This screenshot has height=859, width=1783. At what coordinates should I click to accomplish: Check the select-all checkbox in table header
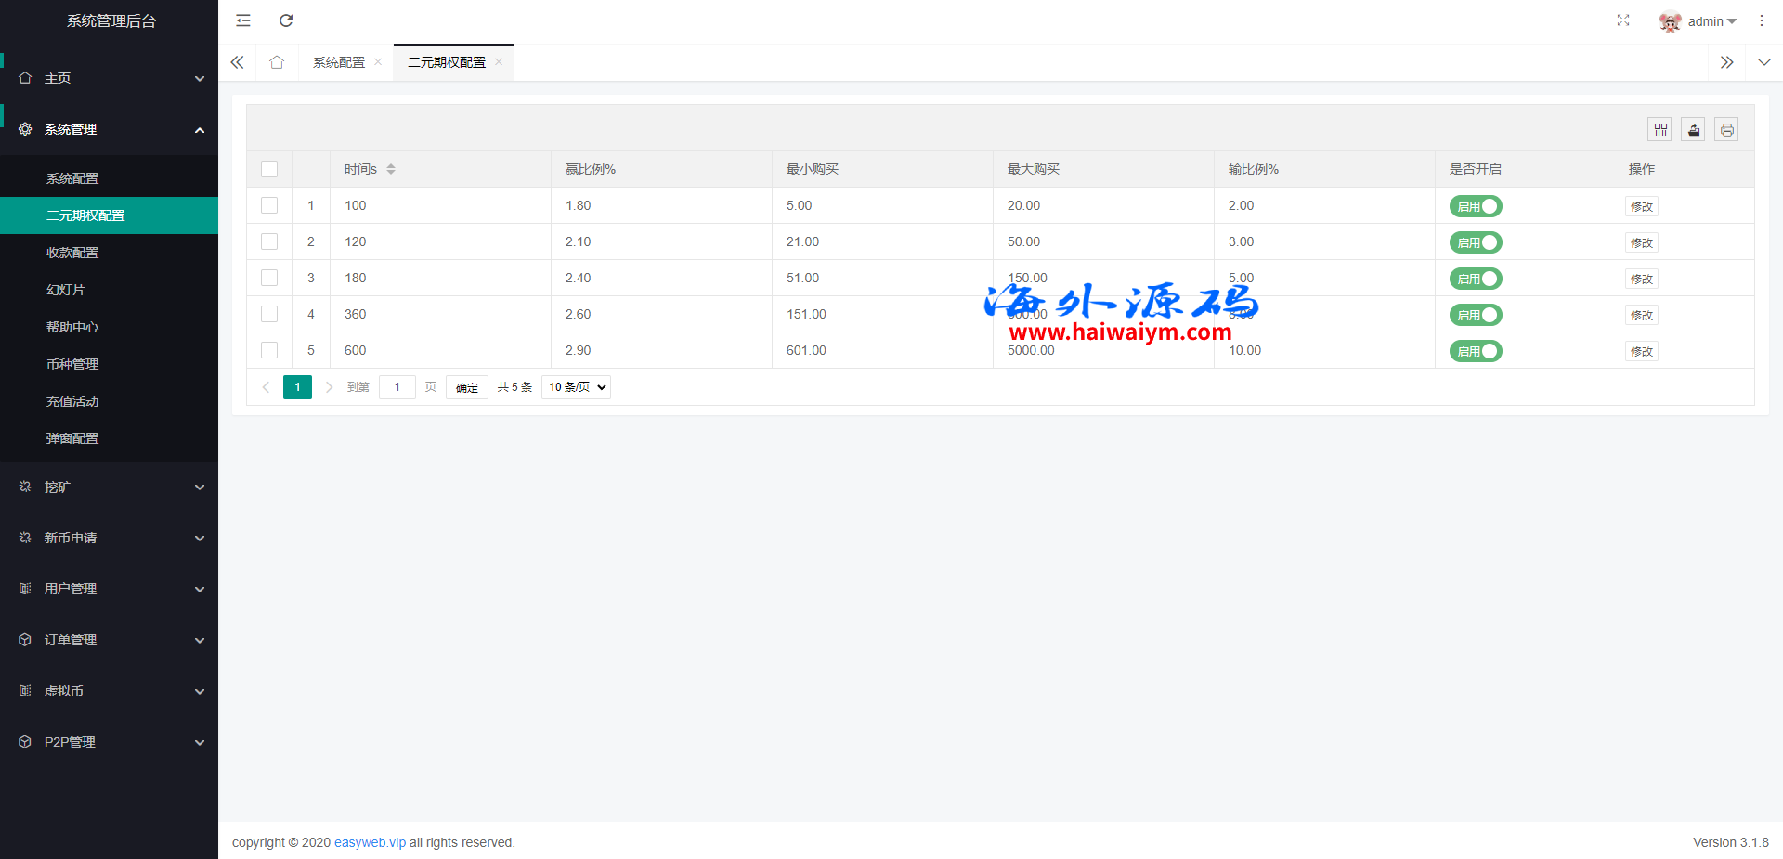pos(269,169)
